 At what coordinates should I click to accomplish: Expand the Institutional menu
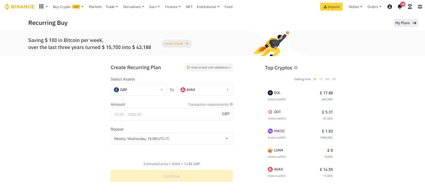tap(208, 7)
